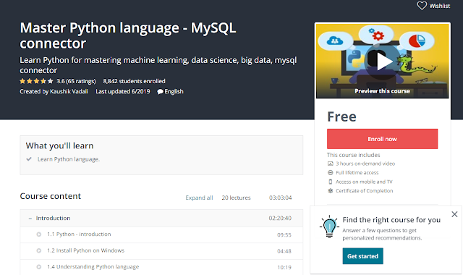
Task: Click the course title heading
Action: [x=128, y=35]
